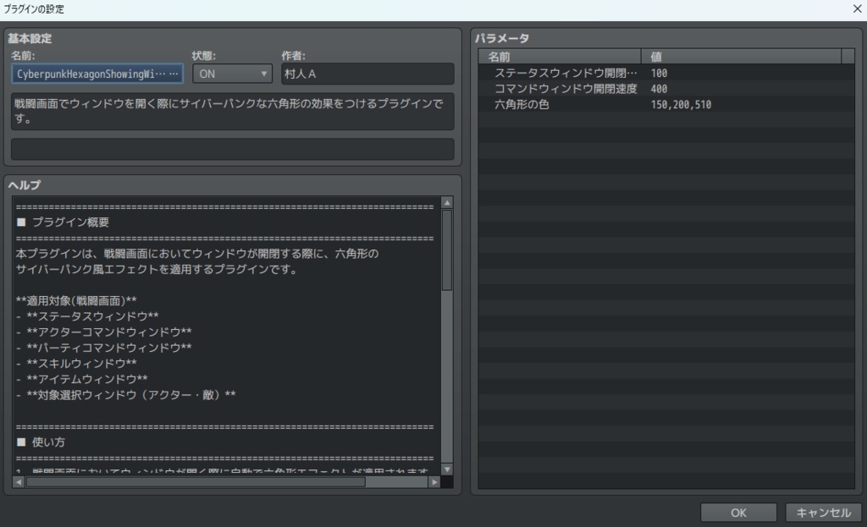
Task: Click the plugin description text box
Action: click(231, 111)
